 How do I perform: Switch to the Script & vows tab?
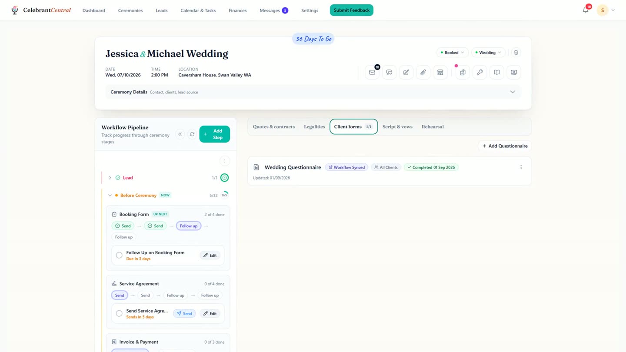tap(397, 127)
